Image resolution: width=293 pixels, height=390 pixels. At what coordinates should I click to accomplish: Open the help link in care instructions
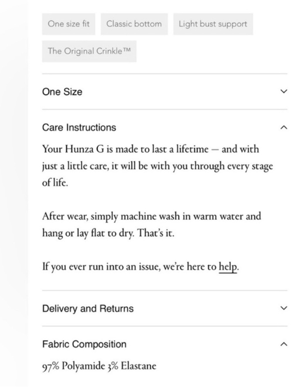[x=228, y=267]
